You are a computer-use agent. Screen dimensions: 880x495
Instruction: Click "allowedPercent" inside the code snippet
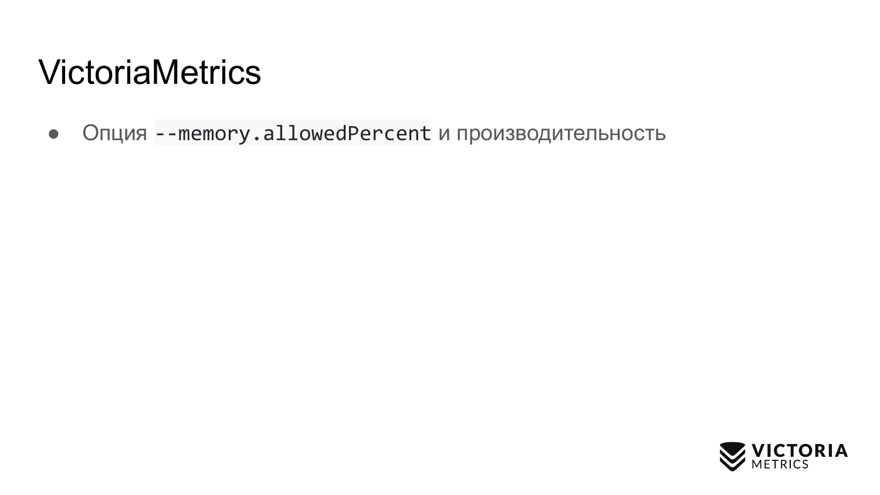[x=347, y=133]
